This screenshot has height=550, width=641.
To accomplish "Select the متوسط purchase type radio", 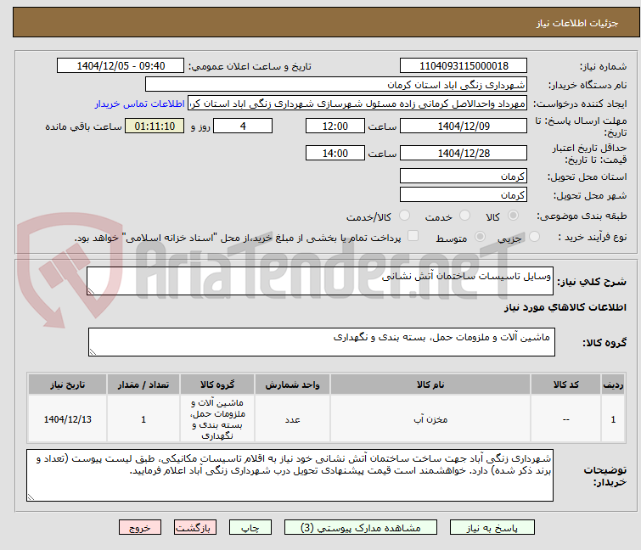I will (x=480, y=237).
